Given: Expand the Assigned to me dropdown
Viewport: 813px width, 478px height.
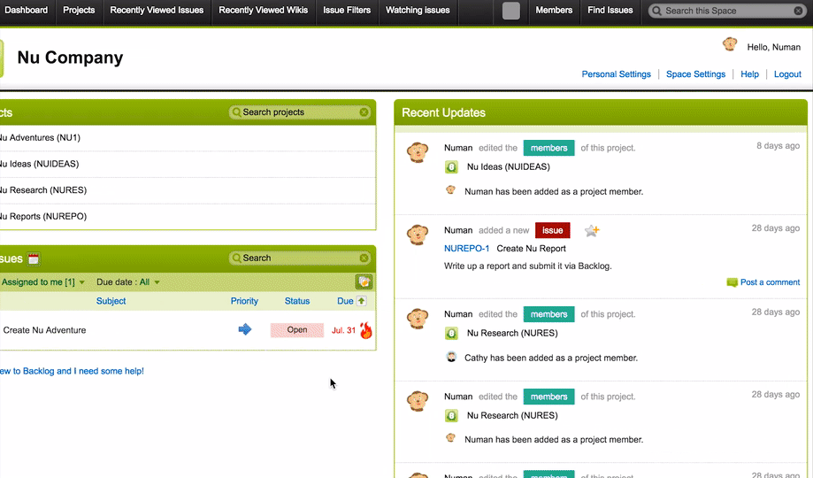Looking at the screenshot, I should click(x=42, y=282).
